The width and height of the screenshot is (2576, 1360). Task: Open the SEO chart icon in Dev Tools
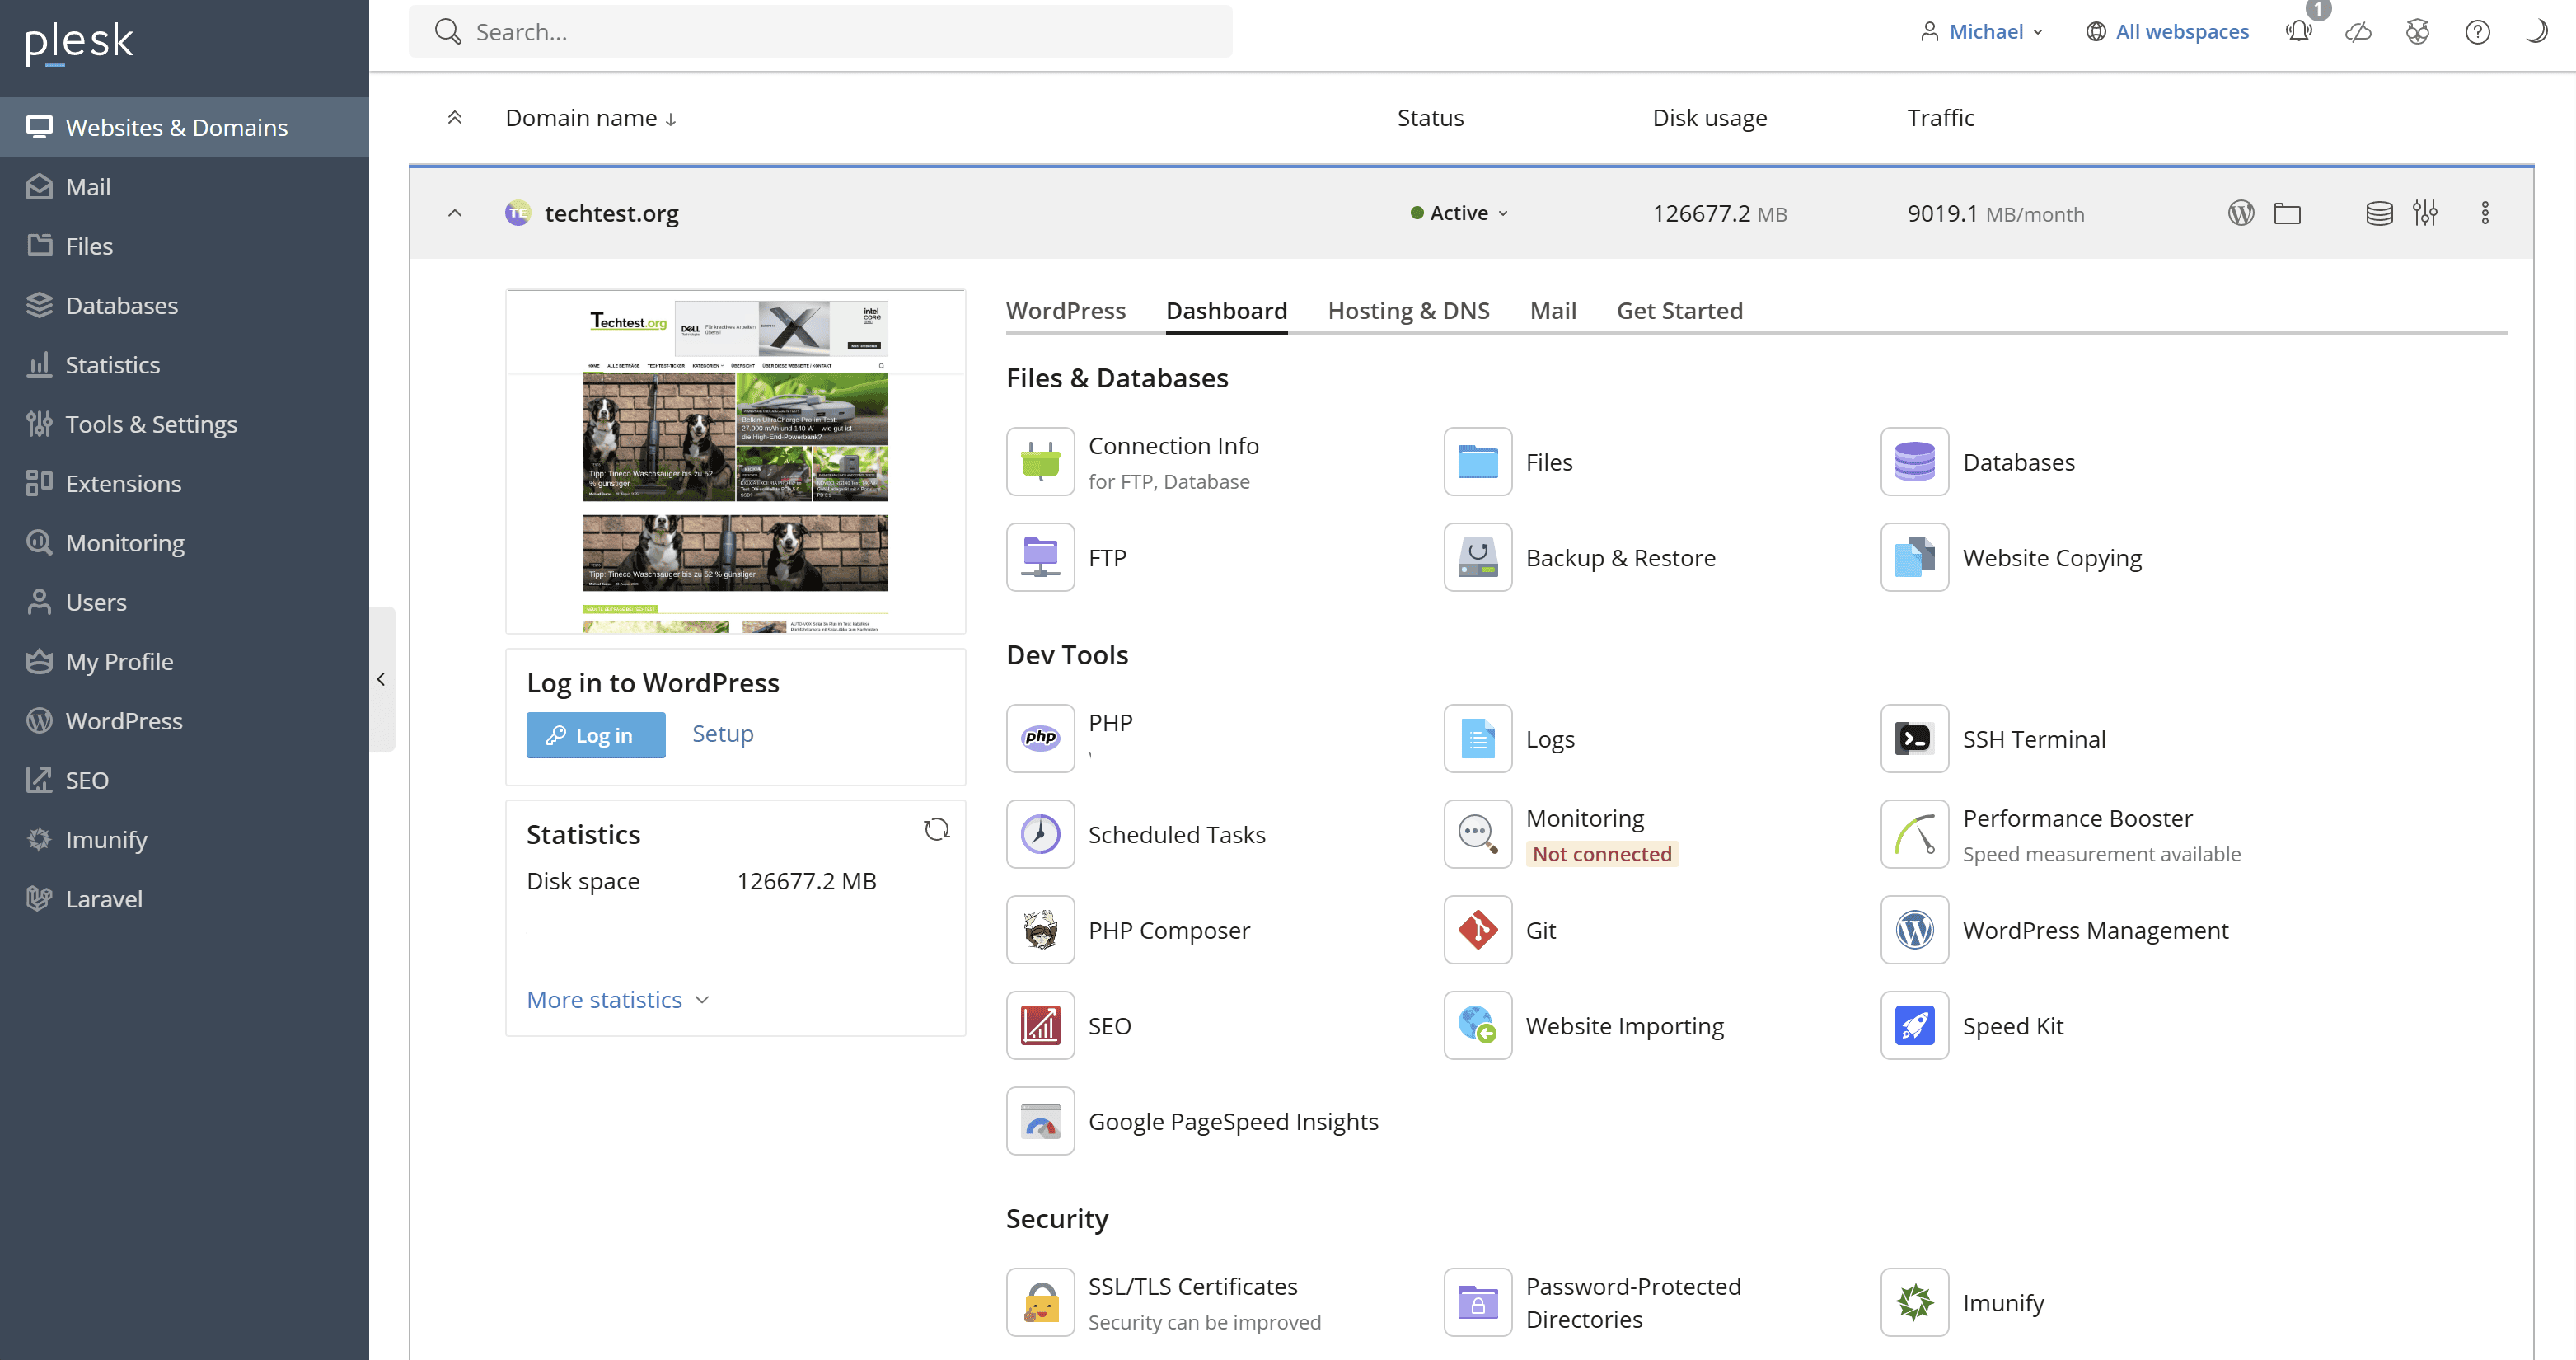(x=1040, y=1025)
